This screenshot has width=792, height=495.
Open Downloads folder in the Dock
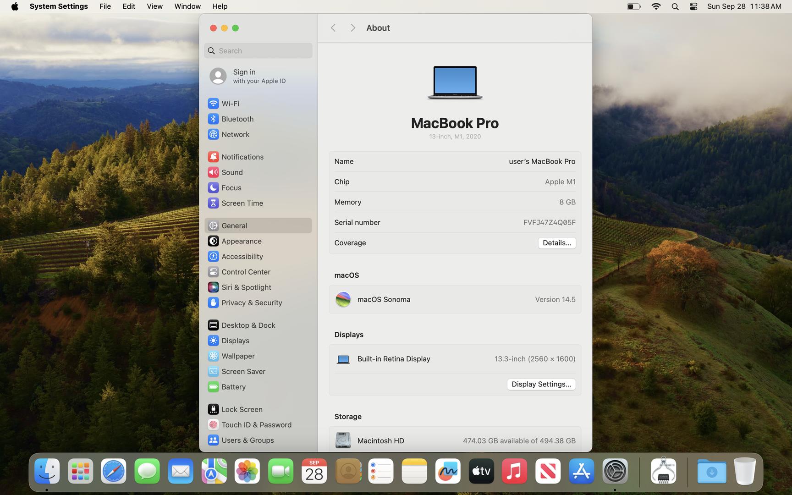point(712,471)
